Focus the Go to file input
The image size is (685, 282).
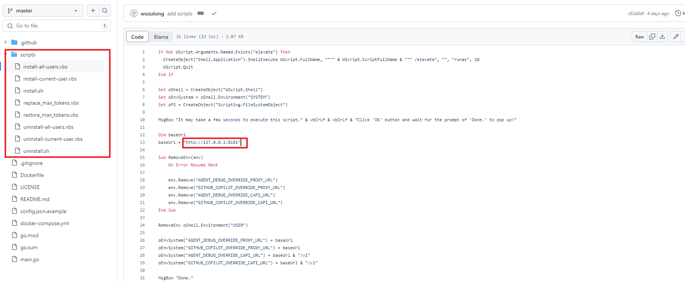pos(57,26)
